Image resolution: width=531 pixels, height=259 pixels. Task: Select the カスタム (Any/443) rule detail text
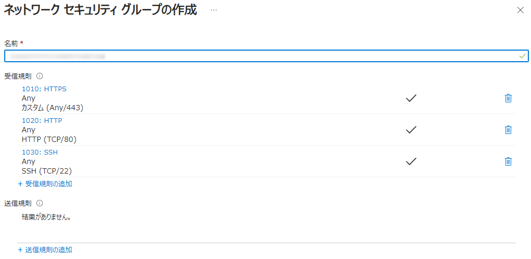(52, 108)
